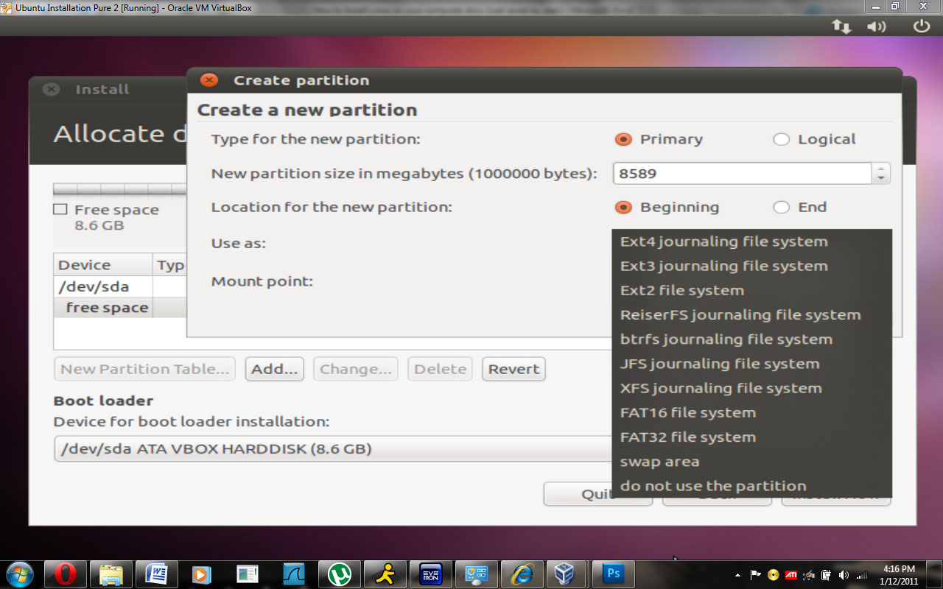Increase partition size with up arrow
The height and width of the screenshot is (589, 943).
tap(881, 169)
